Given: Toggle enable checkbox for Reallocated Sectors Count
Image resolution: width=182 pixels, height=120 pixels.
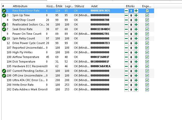Looking at the screenshot, I should click(x=147, y=25).
